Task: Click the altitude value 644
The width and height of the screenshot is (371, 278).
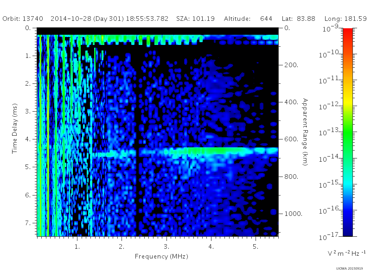Action: click(266, 19)
